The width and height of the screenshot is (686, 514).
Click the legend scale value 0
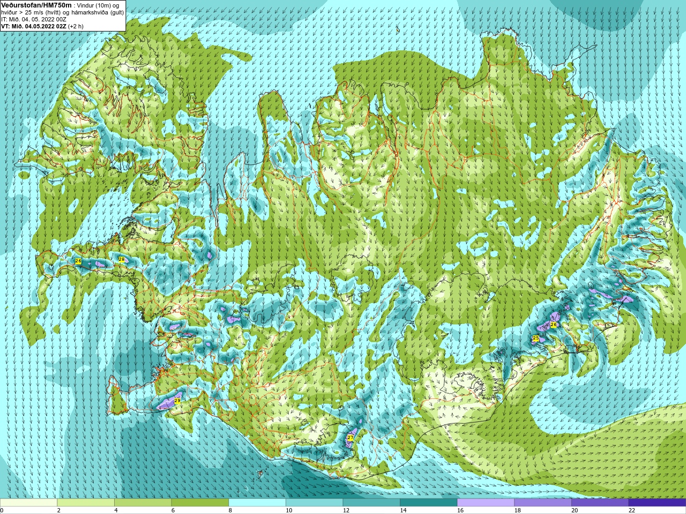[x=2, y=510]
